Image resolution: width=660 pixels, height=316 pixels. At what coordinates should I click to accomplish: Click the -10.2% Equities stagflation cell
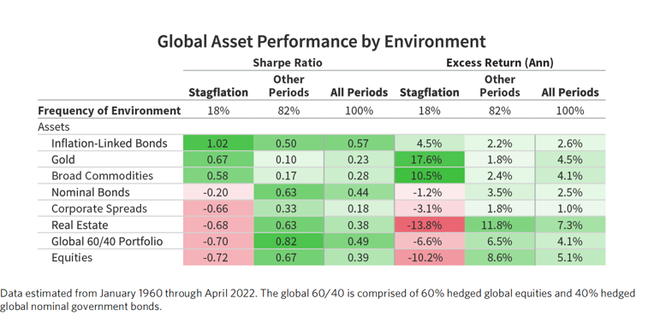click(430, 258)
